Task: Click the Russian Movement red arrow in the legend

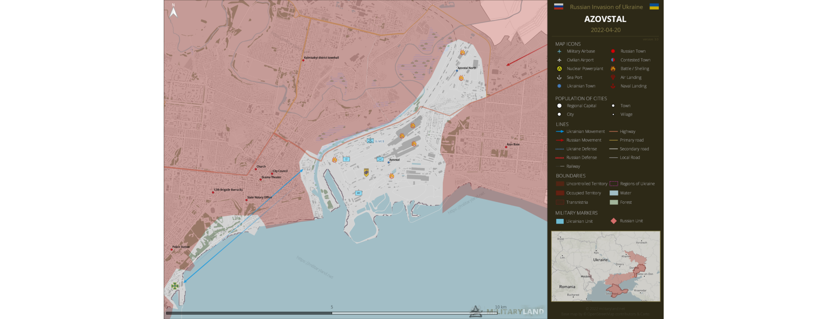Action: (x=560, y=140)
